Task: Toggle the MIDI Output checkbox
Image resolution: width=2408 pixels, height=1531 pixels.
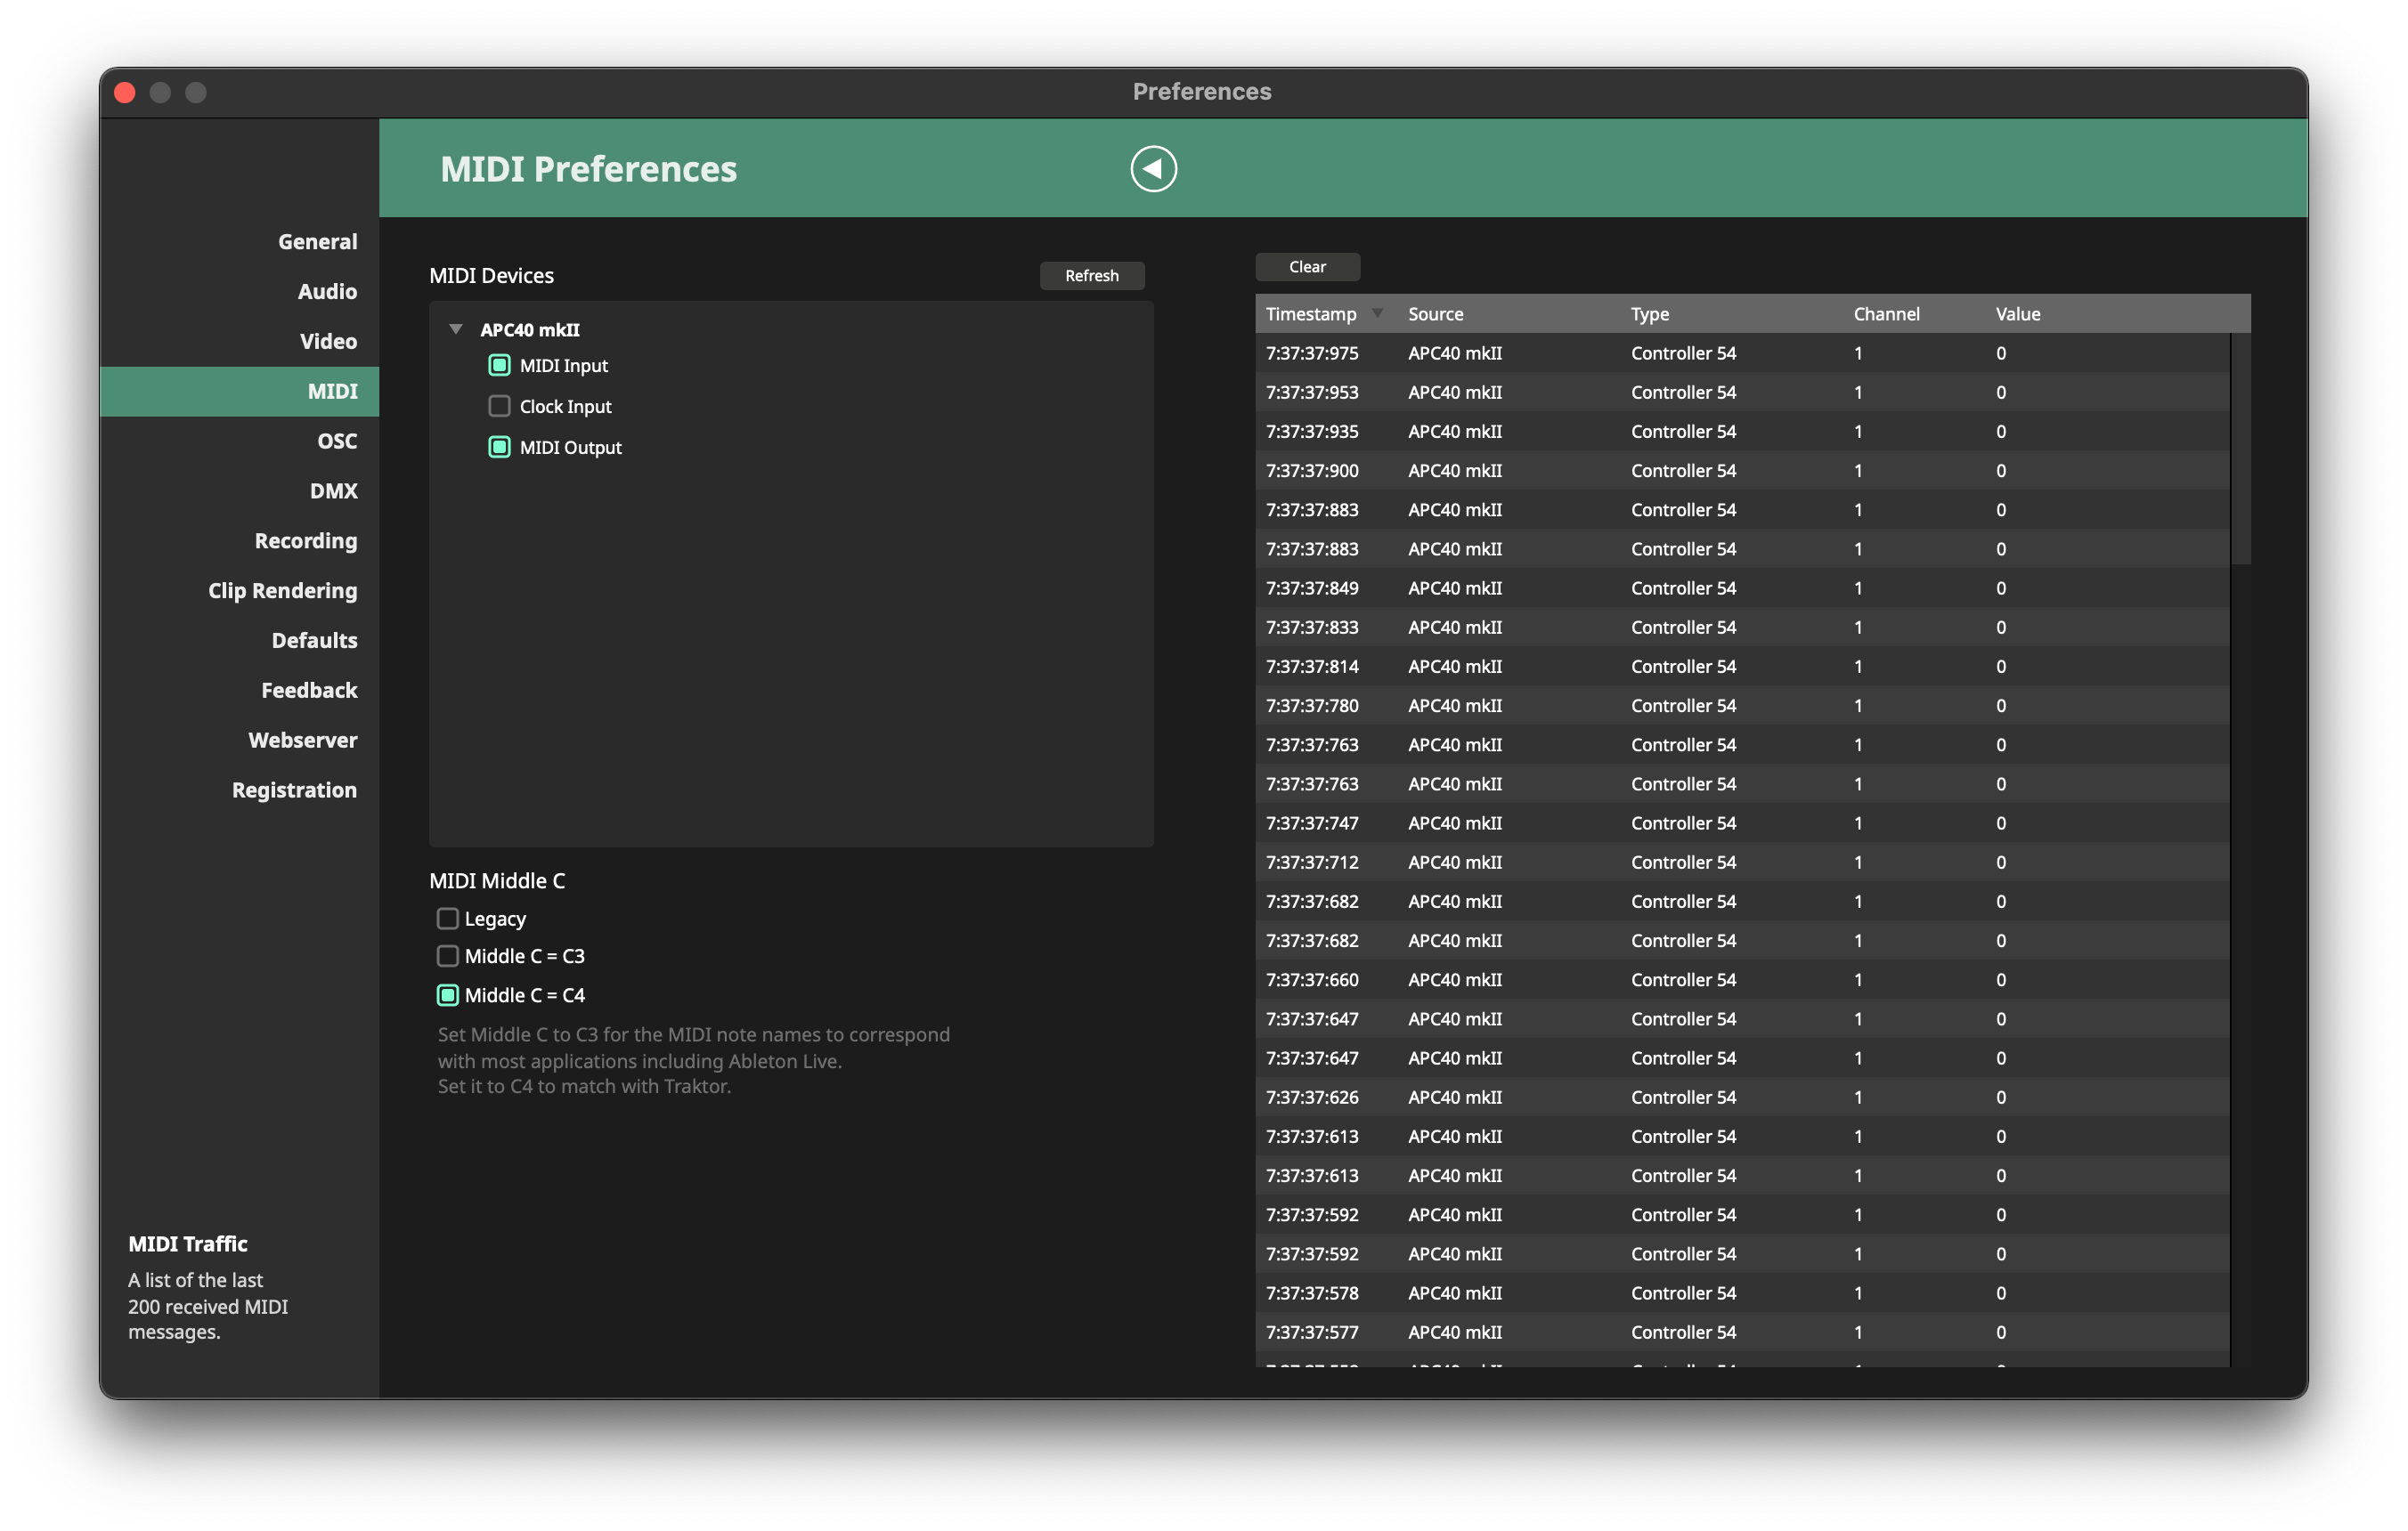Action: point(499,448)
